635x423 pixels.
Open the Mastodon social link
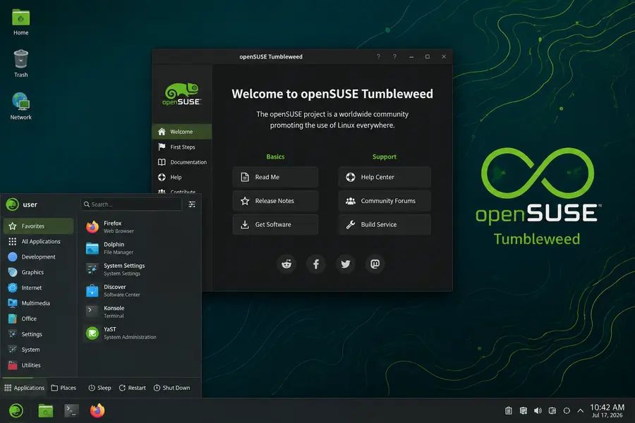[x=375, y=264]
